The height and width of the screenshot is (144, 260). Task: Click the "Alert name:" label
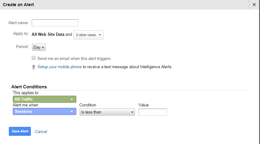(19, 23)
